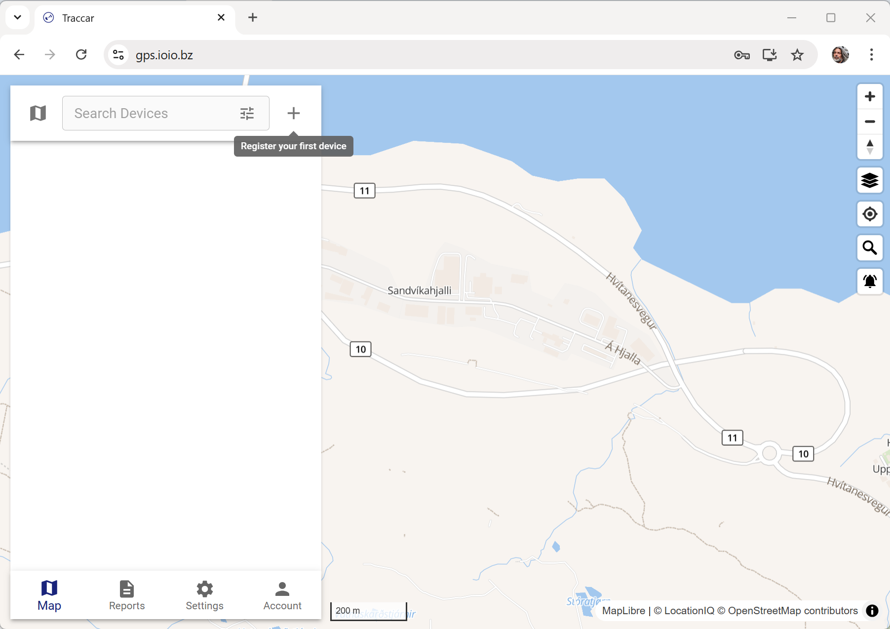890x629 pixels.
Task: Bookmark this page with star icon
Action: click(797, 55)
